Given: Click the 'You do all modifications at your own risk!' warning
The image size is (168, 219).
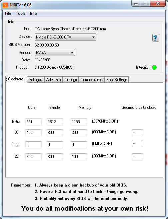Looking at the screenshot, I should click(x=85, y=208).
